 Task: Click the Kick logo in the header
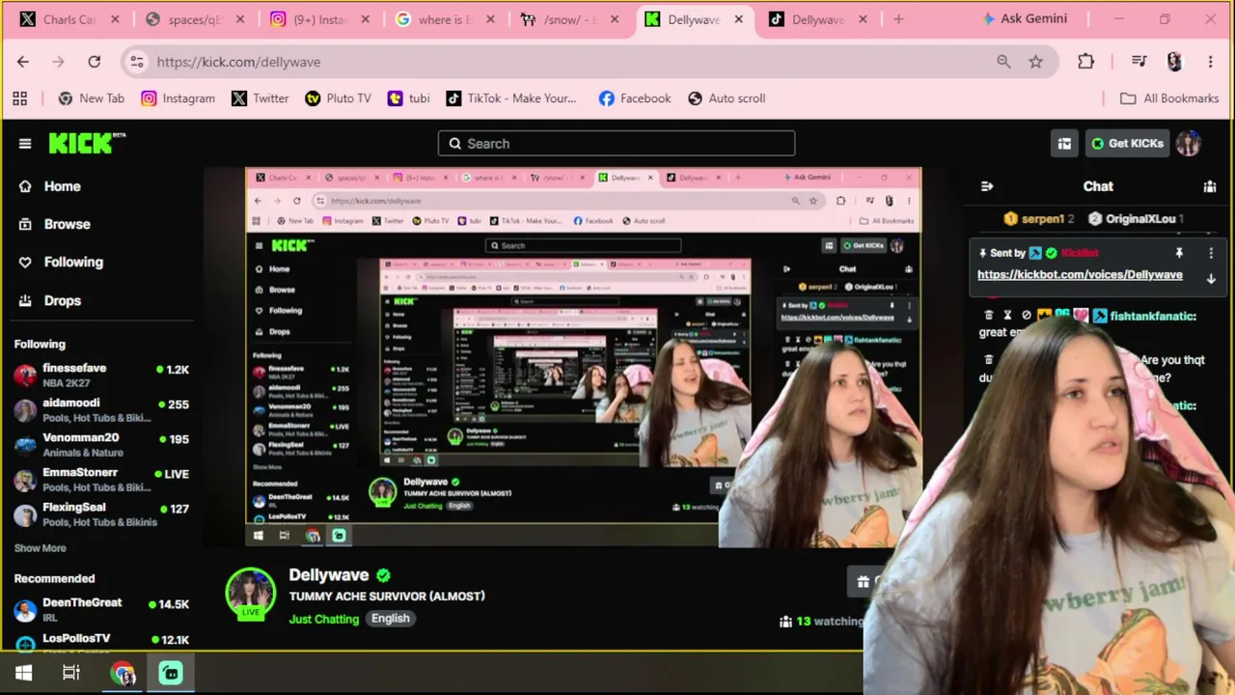tap(87, 143)
